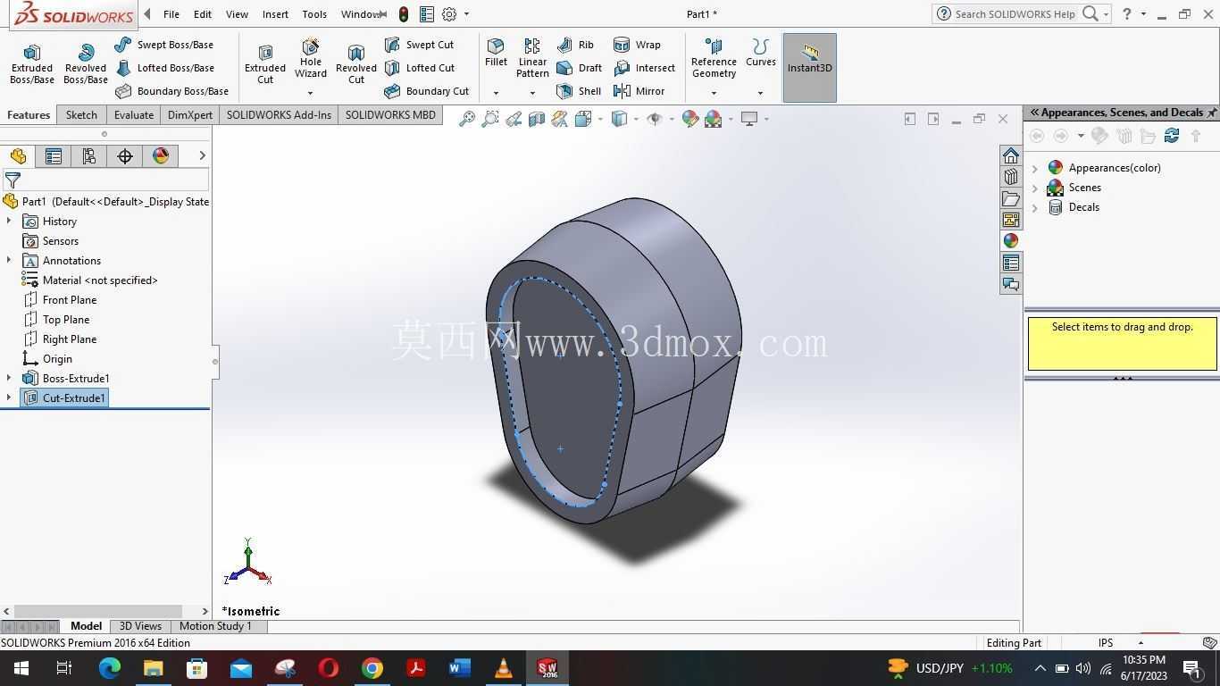Expand Appearances(color) folder
1220x686 pixels.
1035,168
